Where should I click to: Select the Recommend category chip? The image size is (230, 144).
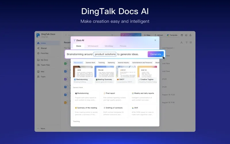point(78,62)
